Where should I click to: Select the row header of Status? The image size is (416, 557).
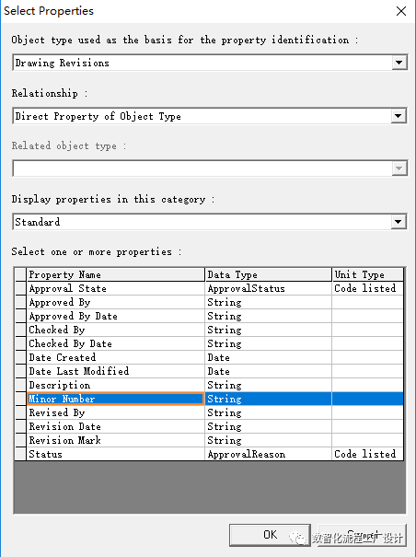[x=20, y=454]
